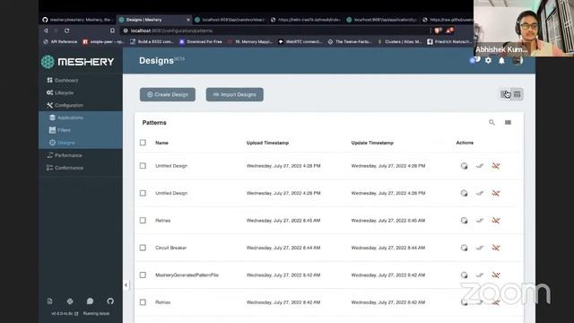Deploy the second Untitled Design
Screen dimensions: 574x323
tap(480, 193)
